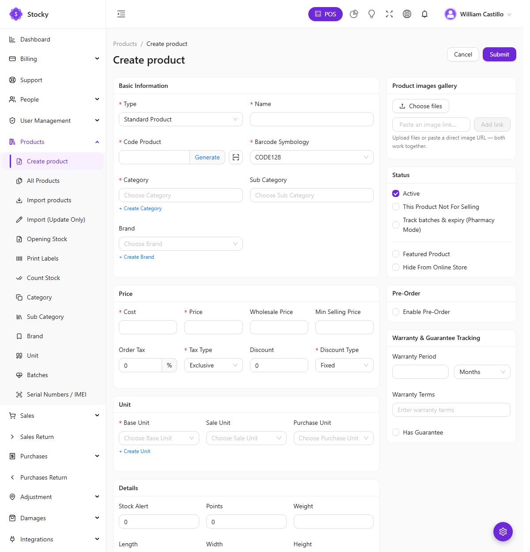Click the Submit button
This screenshot has height=552, width=530.
pos(499,54)
